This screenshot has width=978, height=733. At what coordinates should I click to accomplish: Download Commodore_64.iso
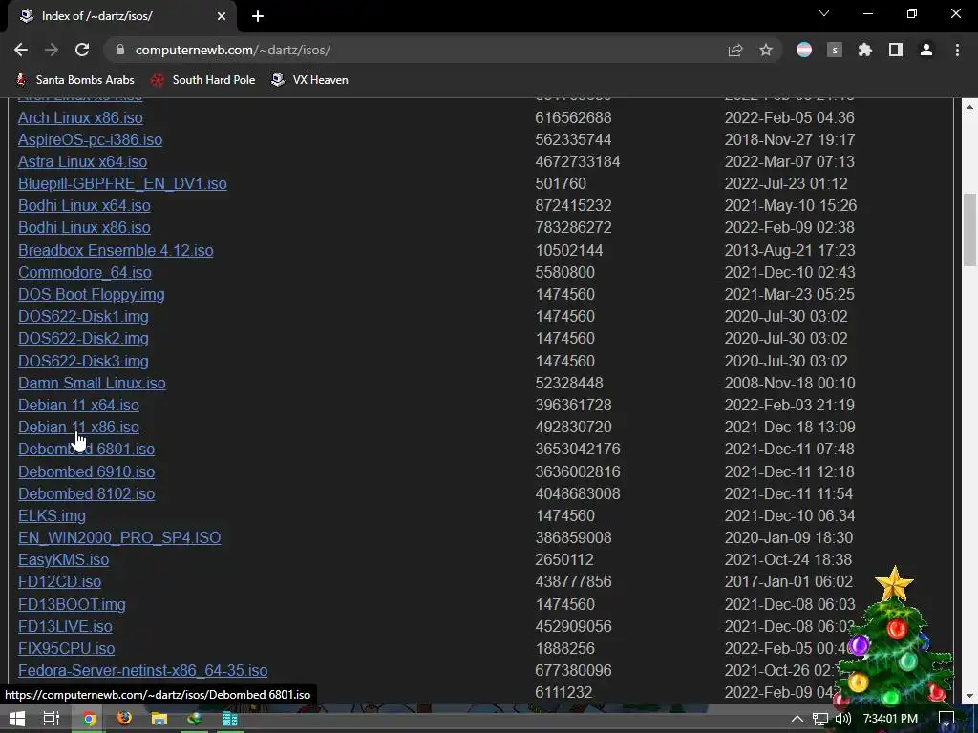coord(85,272)
